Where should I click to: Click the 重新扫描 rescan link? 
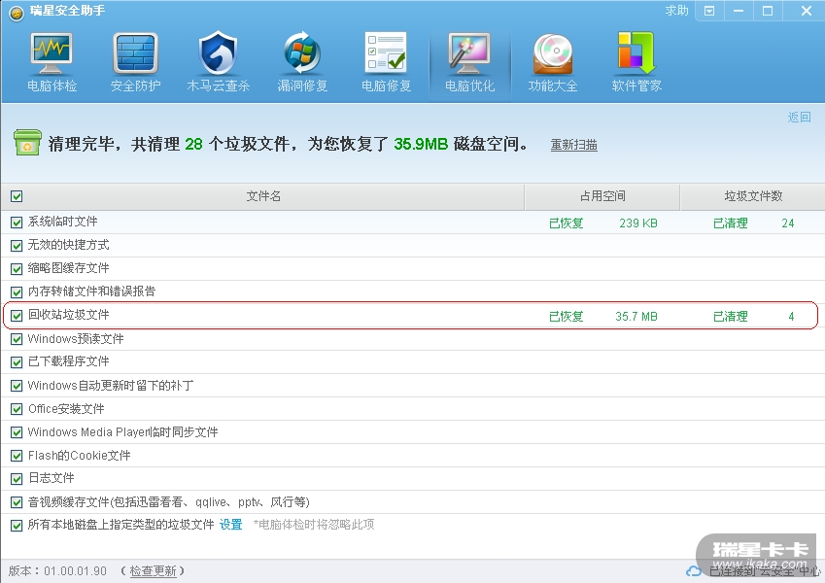(x=573, y=145)
